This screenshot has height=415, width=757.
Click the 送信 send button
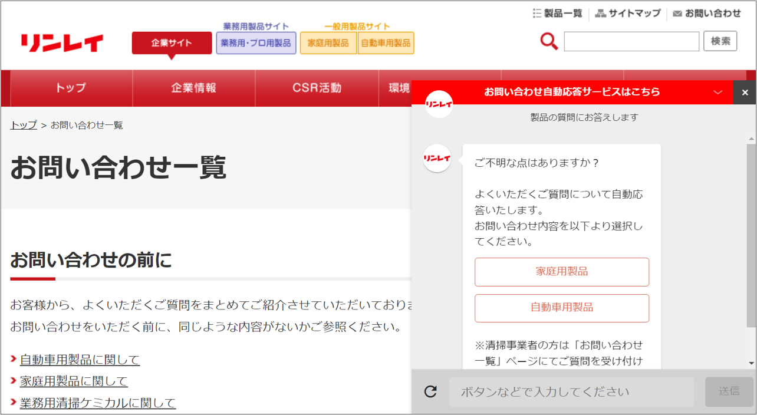[x=729, y=391]
